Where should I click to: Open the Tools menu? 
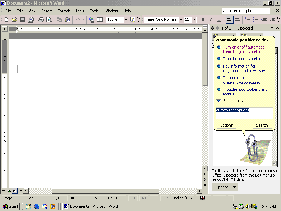click(80, 11)
